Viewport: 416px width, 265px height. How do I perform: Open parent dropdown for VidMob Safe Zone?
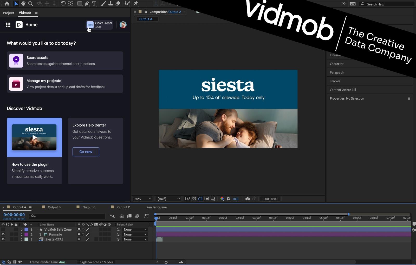point(135,229)
